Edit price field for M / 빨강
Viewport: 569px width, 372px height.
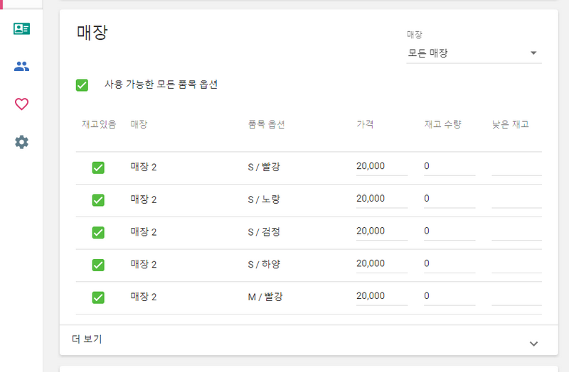coord(381,296)
